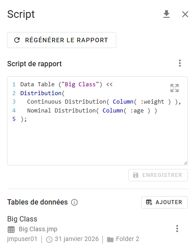Click the clock icon beside 31 janvier 2026
Image resolution: width=195 pixels, height=249 pixels.
(x=49, y=240)
